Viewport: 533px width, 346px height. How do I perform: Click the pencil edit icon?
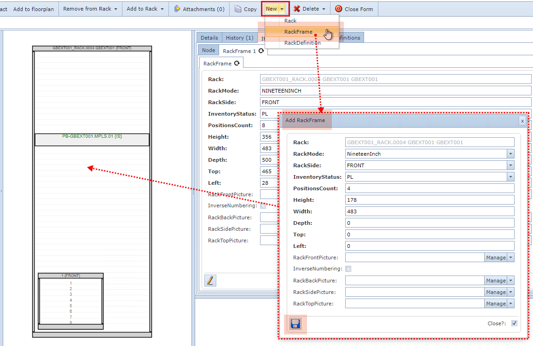(x=210, y=280)
